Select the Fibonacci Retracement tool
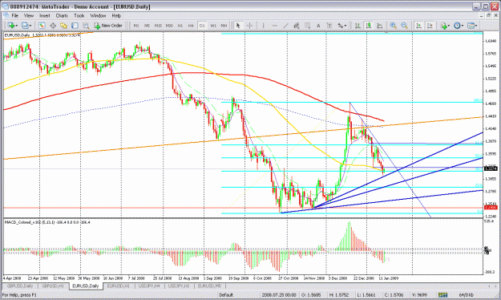The width and height of the screenshot is (501, 300). click(x=307, y=26)
